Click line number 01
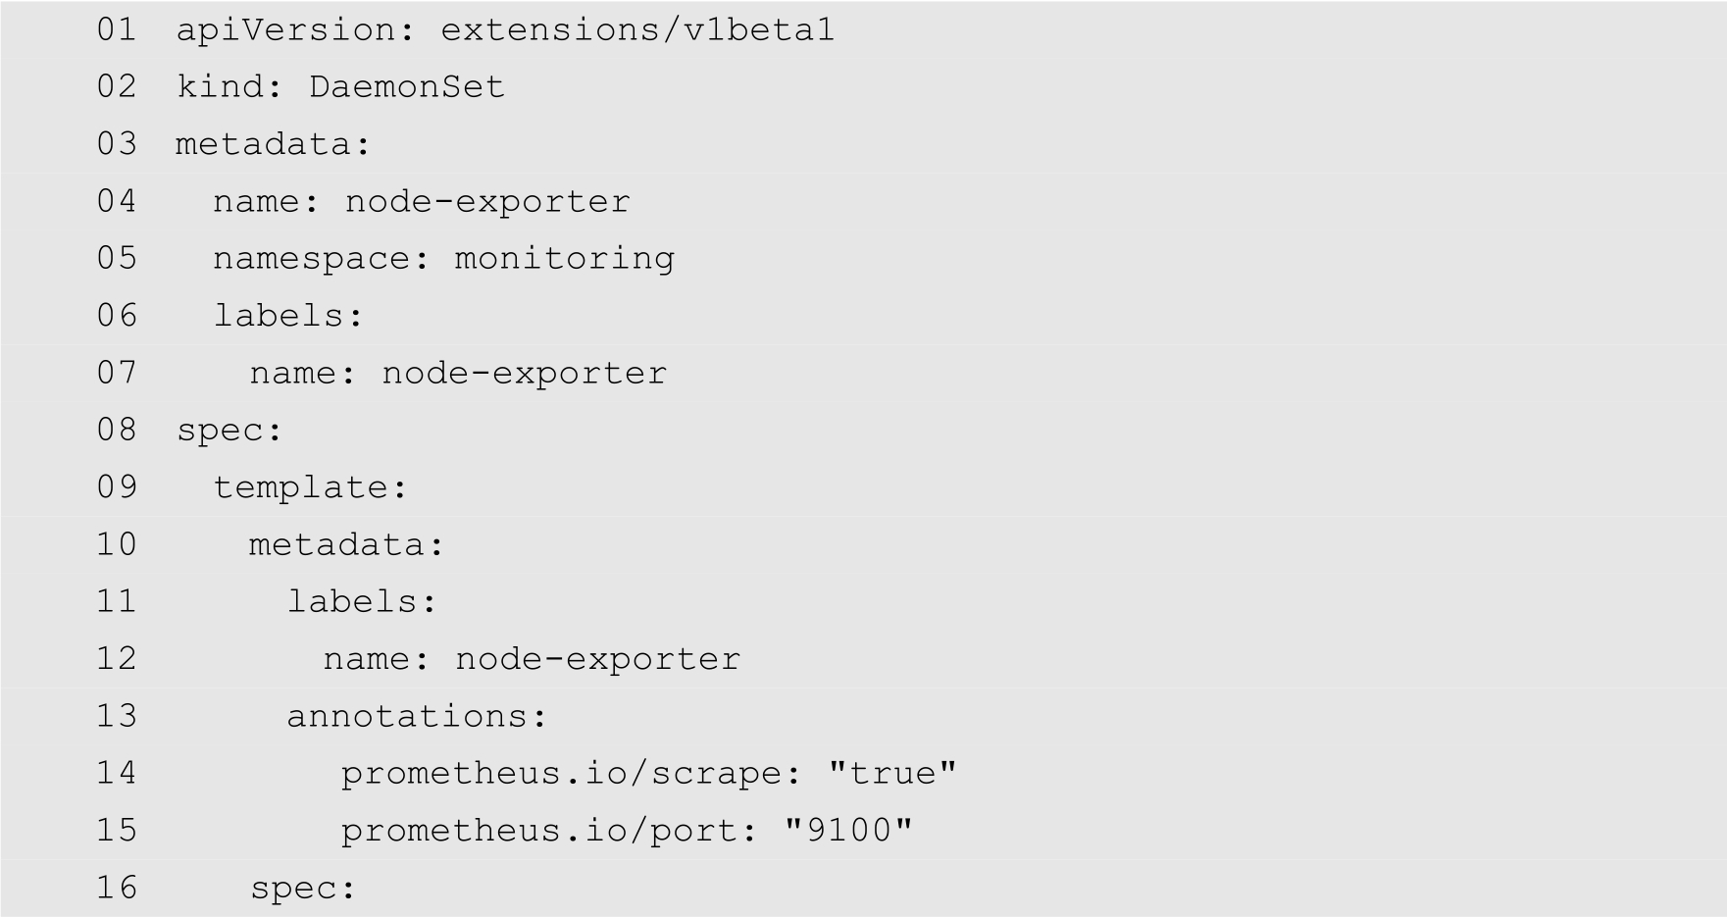Viewport: 1727px width, 917px height. 117,30
